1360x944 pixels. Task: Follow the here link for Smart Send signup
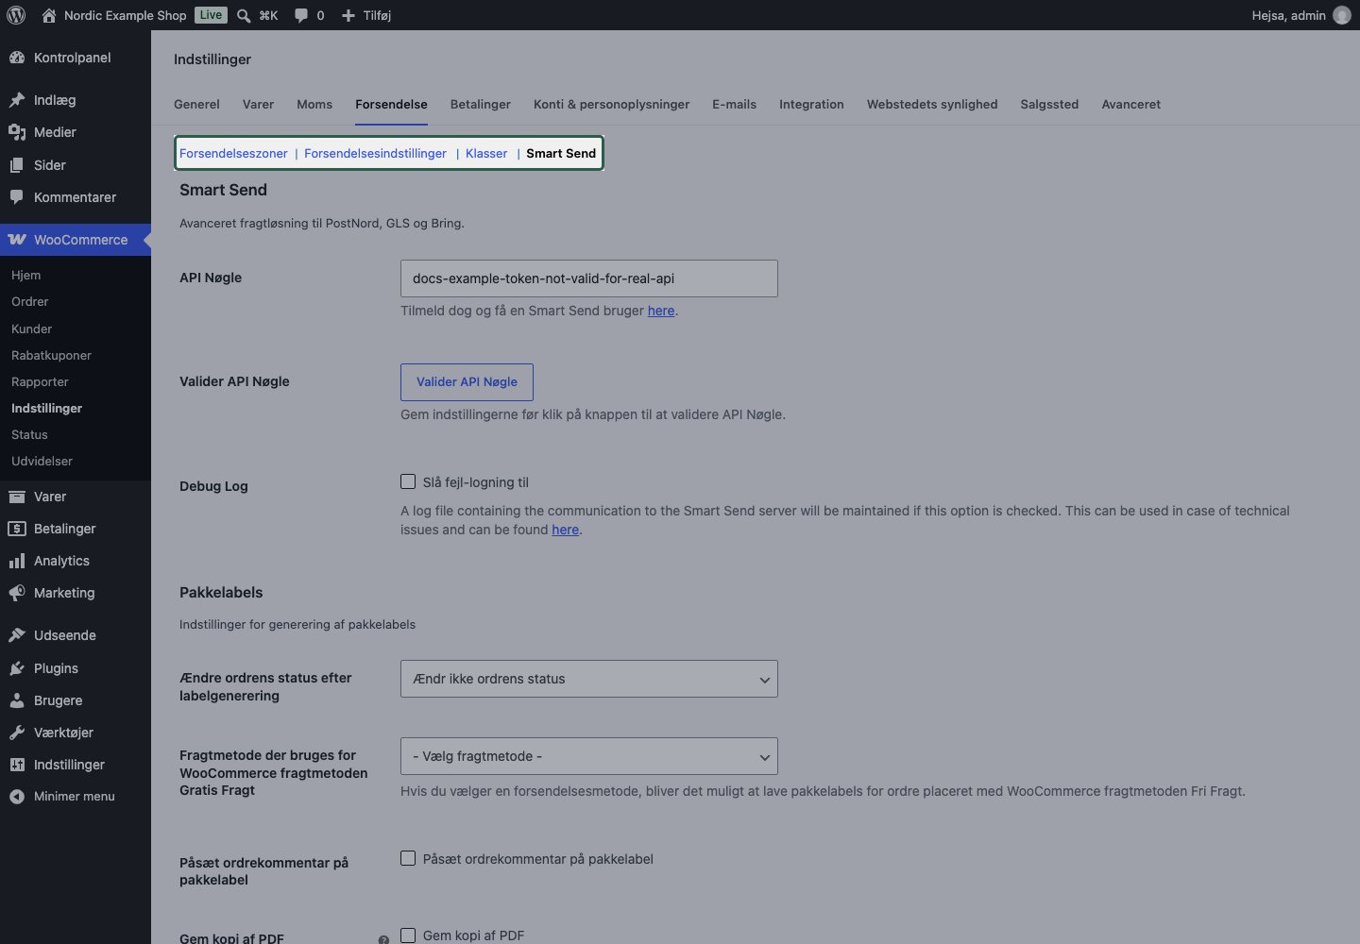(x=661, y=311)
